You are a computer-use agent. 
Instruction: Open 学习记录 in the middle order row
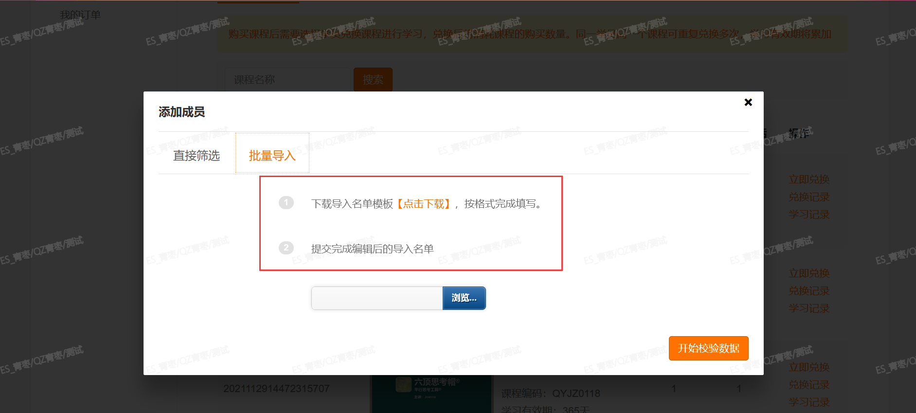coord(809,308)
